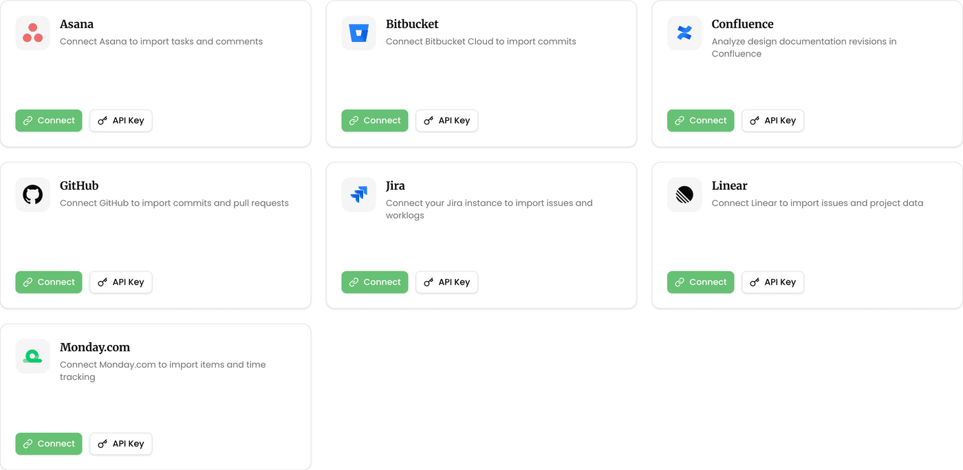Connect the Confluence integration
The width and height of the screenshot is (963, 470).
[700, 120]
